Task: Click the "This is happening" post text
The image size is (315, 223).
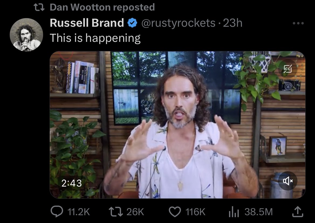Action: [95, 38]
